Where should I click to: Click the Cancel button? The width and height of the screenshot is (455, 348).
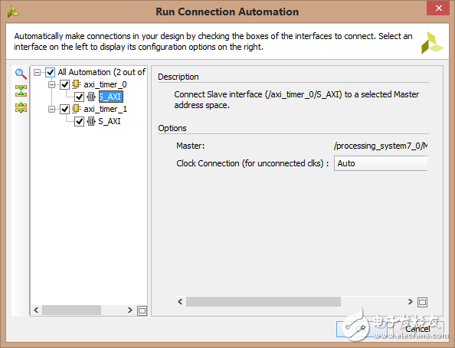click(x=417, y=329)
